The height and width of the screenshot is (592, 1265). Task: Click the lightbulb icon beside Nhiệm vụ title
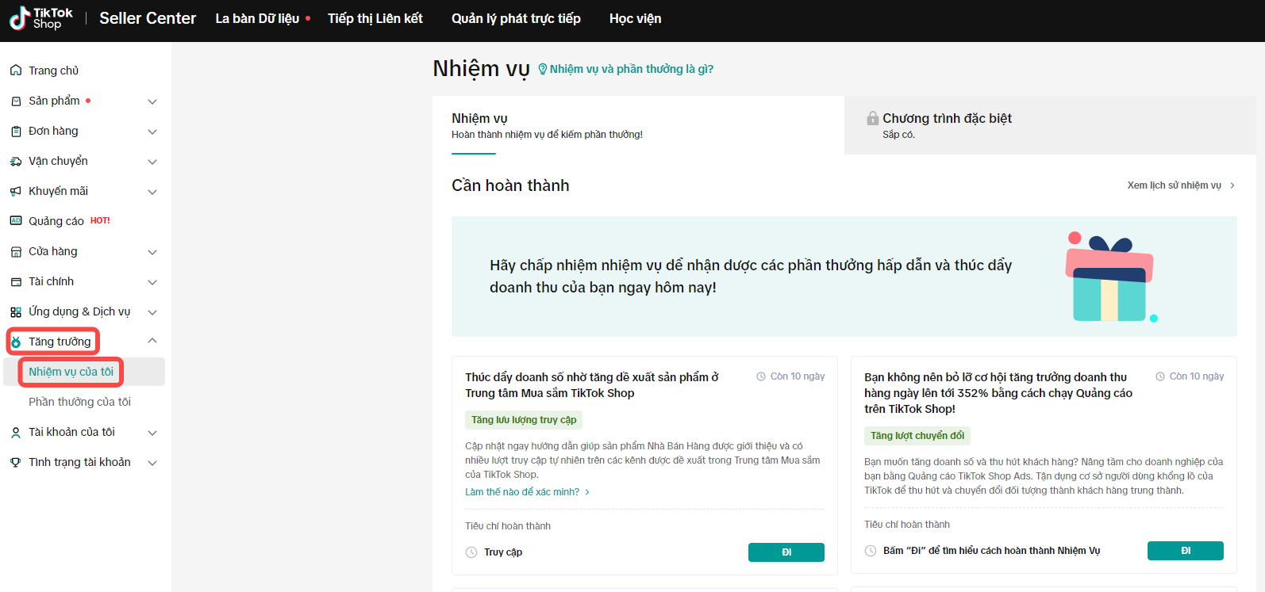pos(543,69)
